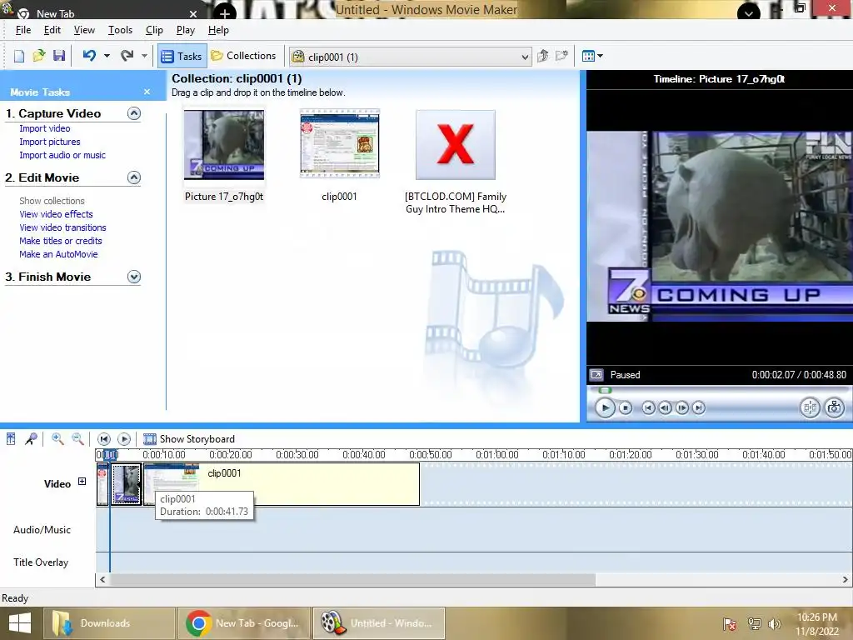
Task: Click the New Project icon
Action: tap(18, 56)
